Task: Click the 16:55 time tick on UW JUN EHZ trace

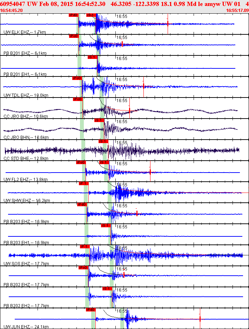Action: click(x=122, y=311)
